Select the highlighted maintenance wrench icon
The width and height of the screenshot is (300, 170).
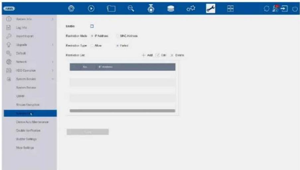(210, 9)
